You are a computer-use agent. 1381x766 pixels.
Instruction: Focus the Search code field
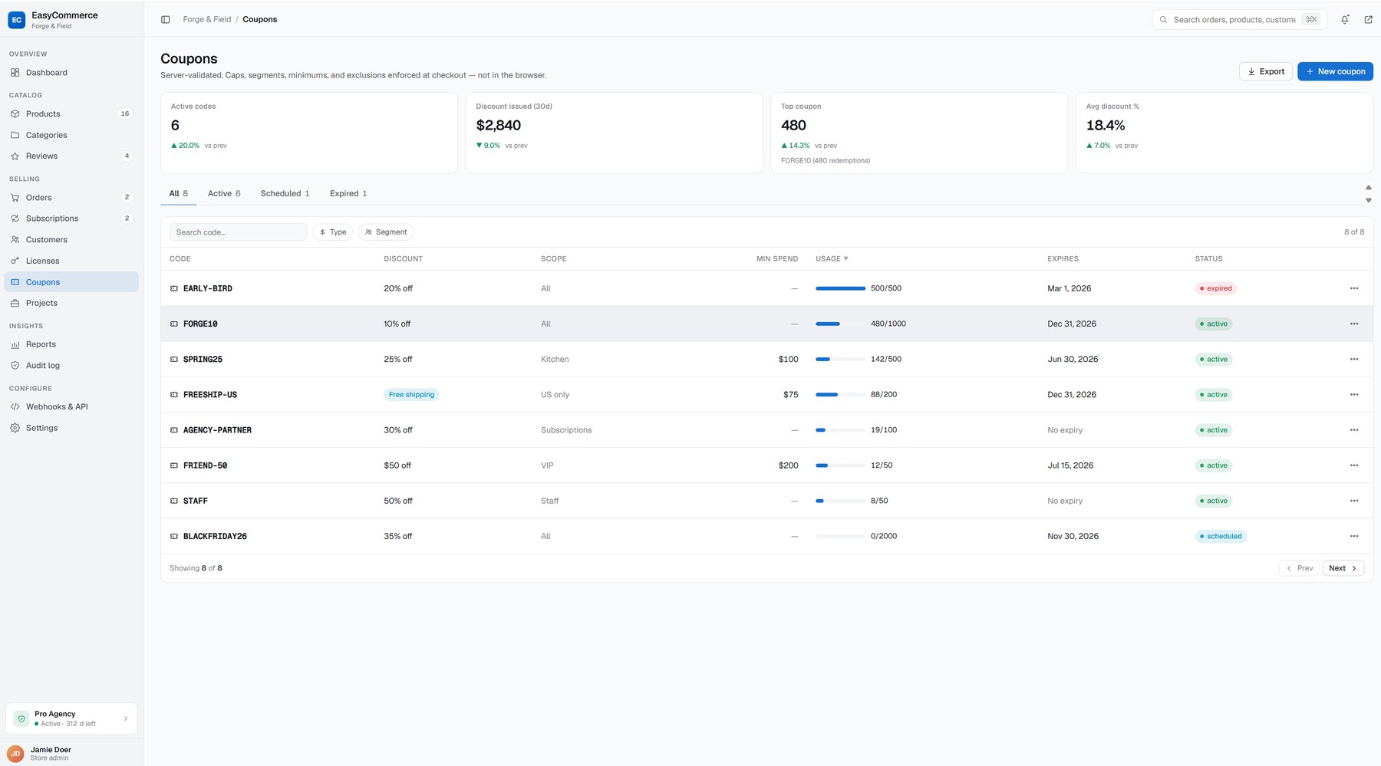(238, 232)
